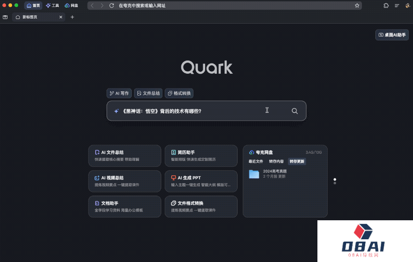Open 桌面AI助手 desktop assistant
Image resolution: width=413 pixels, height=262 pixels.
(x=392, y=35)
